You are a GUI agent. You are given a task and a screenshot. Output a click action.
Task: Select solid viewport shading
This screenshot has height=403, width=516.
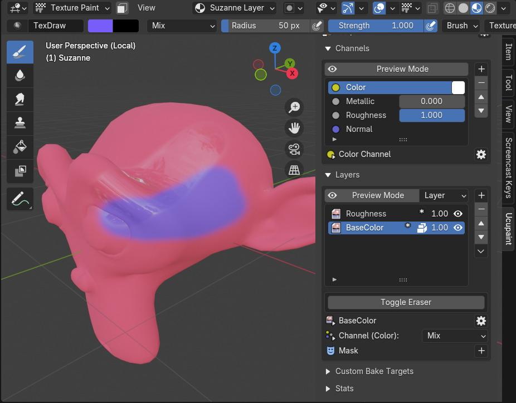[x=463, y=8]
